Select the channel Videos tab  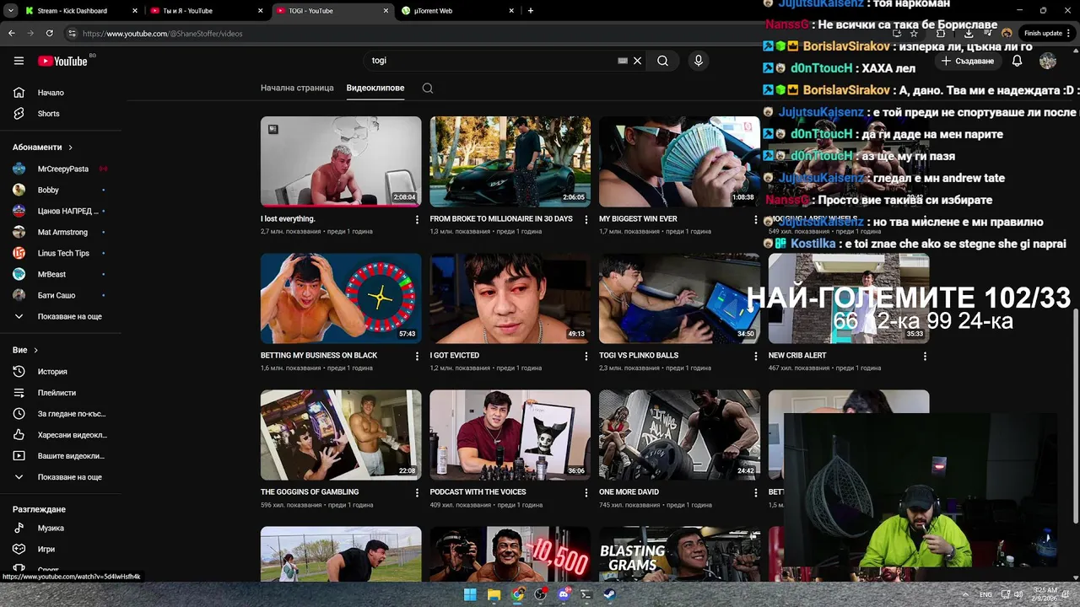pyautogui.click(x=375, y=88)
